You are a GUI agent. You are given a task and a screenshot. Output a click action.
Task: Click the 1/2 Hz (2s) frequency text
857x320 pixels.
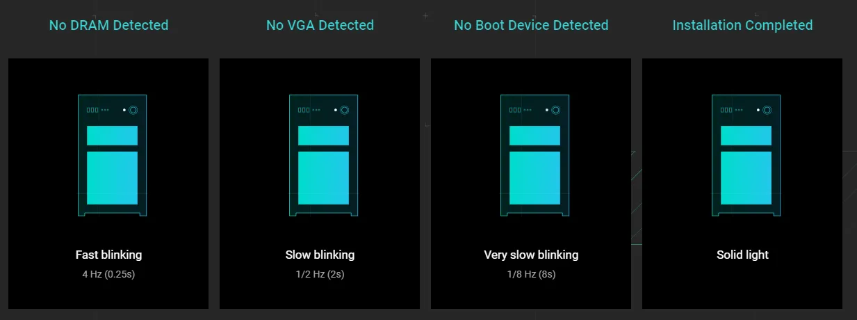pyautogui.click(x=320, y=274)
